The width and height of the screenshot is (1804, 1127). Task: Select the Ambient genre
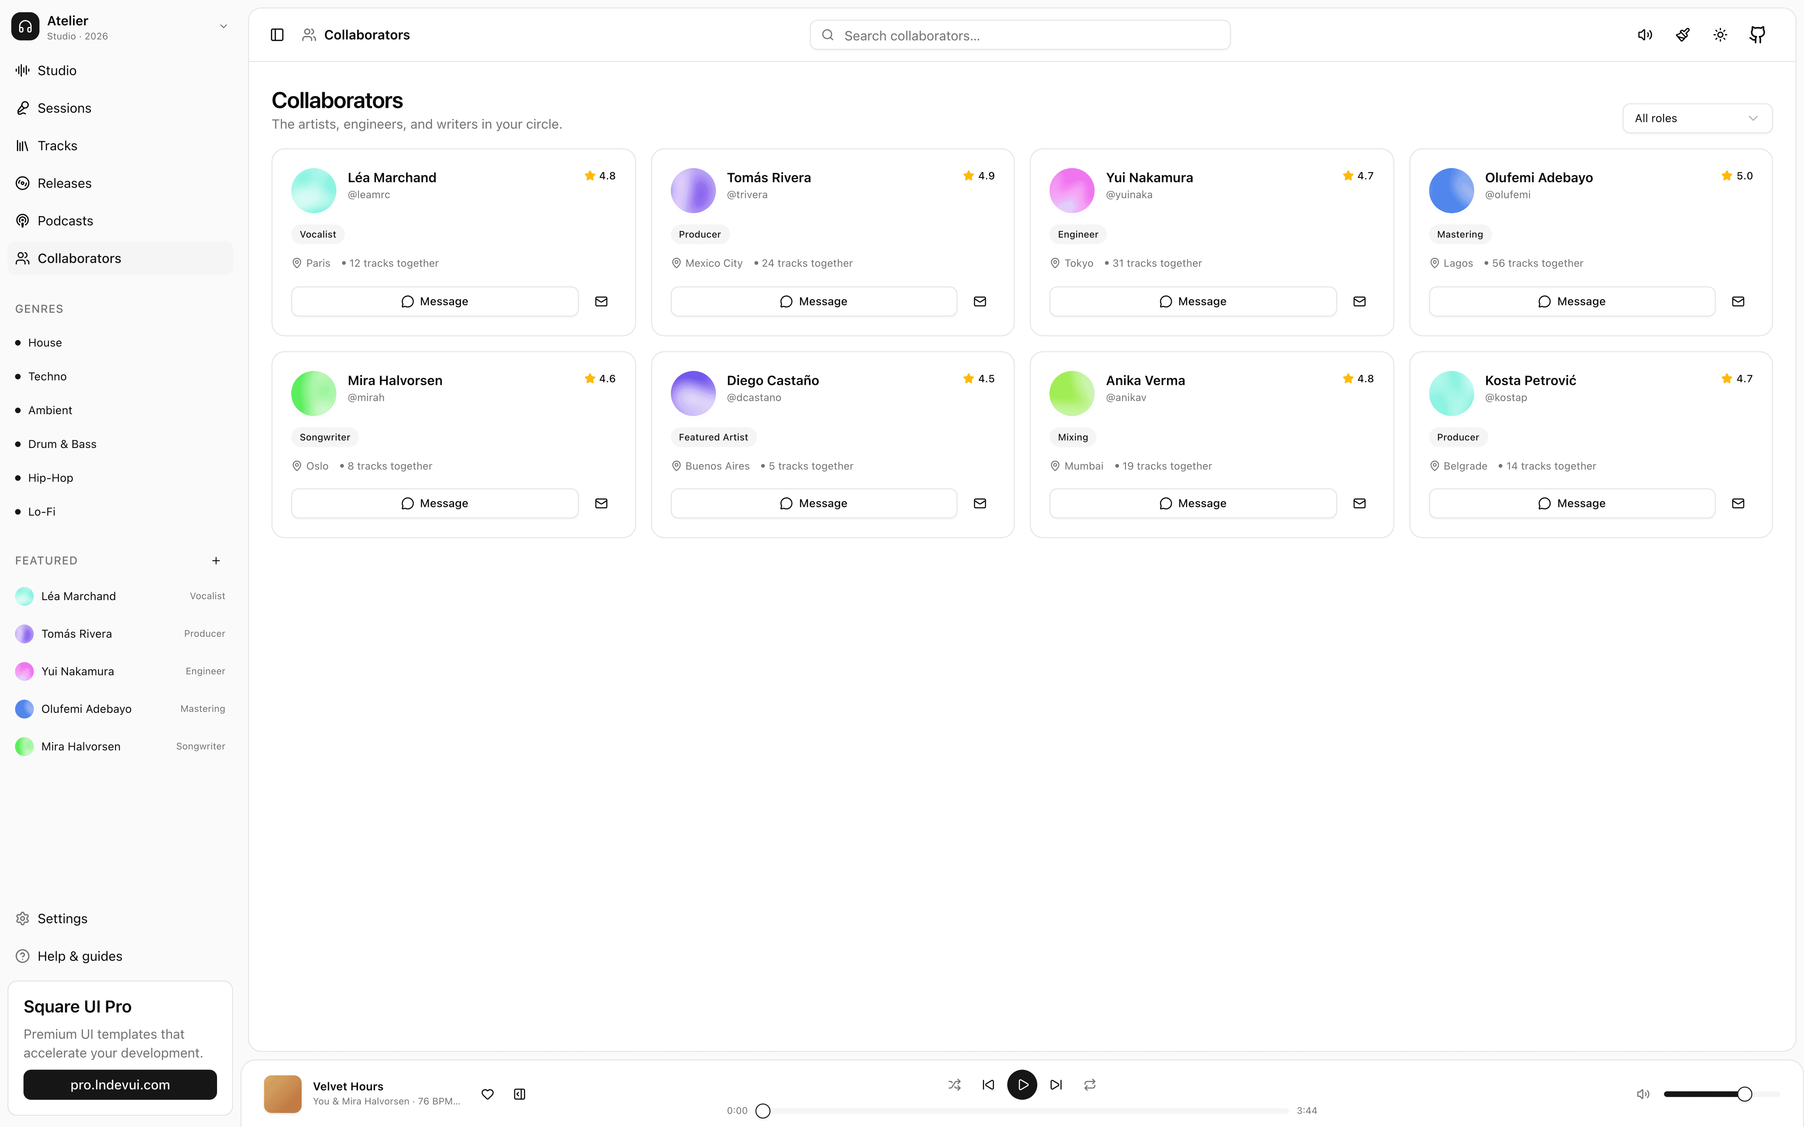pos(120,411)
